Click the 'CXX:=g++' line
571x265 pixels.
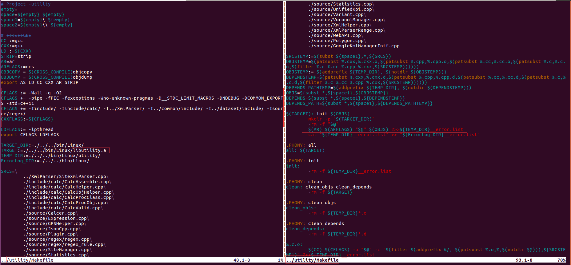point(12,46)
